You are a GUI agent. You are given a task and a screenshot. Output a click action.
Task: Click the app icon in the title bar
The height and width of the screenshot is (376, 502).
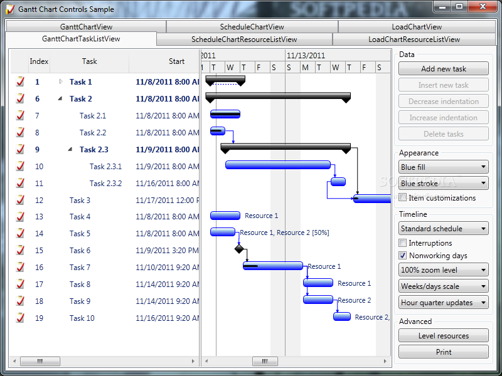[10, 9]
